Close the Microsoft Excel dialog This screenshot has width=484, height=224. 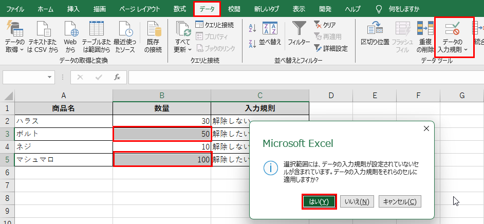point(425,128)
